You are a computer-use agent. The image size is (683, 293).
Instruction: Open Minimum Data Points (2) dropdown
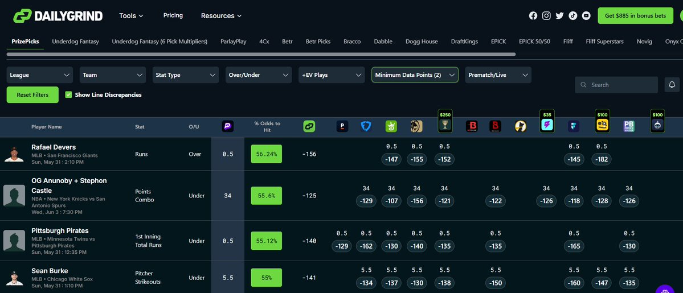tap(415, 75)
